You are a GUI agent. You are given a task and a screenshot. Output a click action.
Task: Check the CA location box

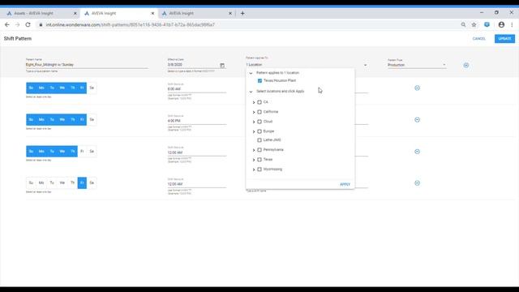[x=259, y=102]
